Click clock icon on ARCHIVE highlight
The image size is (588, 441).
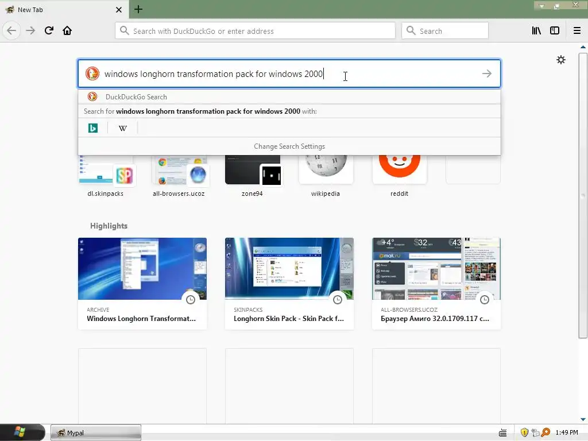191,300
